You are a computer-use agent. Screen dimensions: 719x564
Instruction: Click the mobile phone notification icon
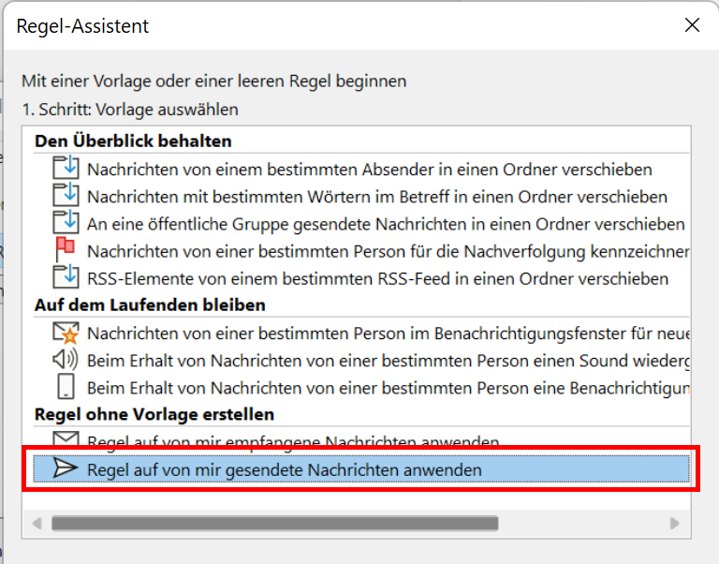tap(66, 387)
